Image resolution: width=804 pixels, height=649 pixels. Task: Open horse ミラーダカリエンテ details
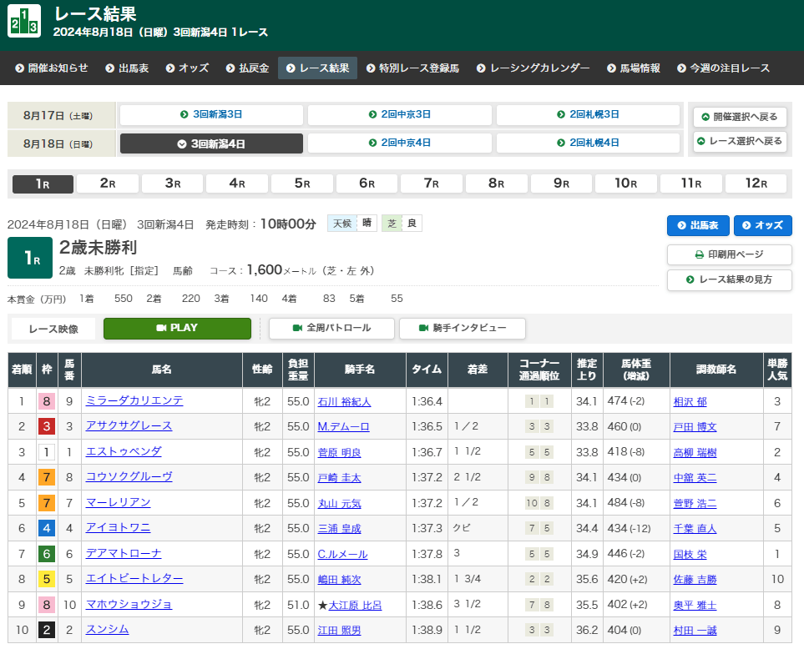(134, 401)
